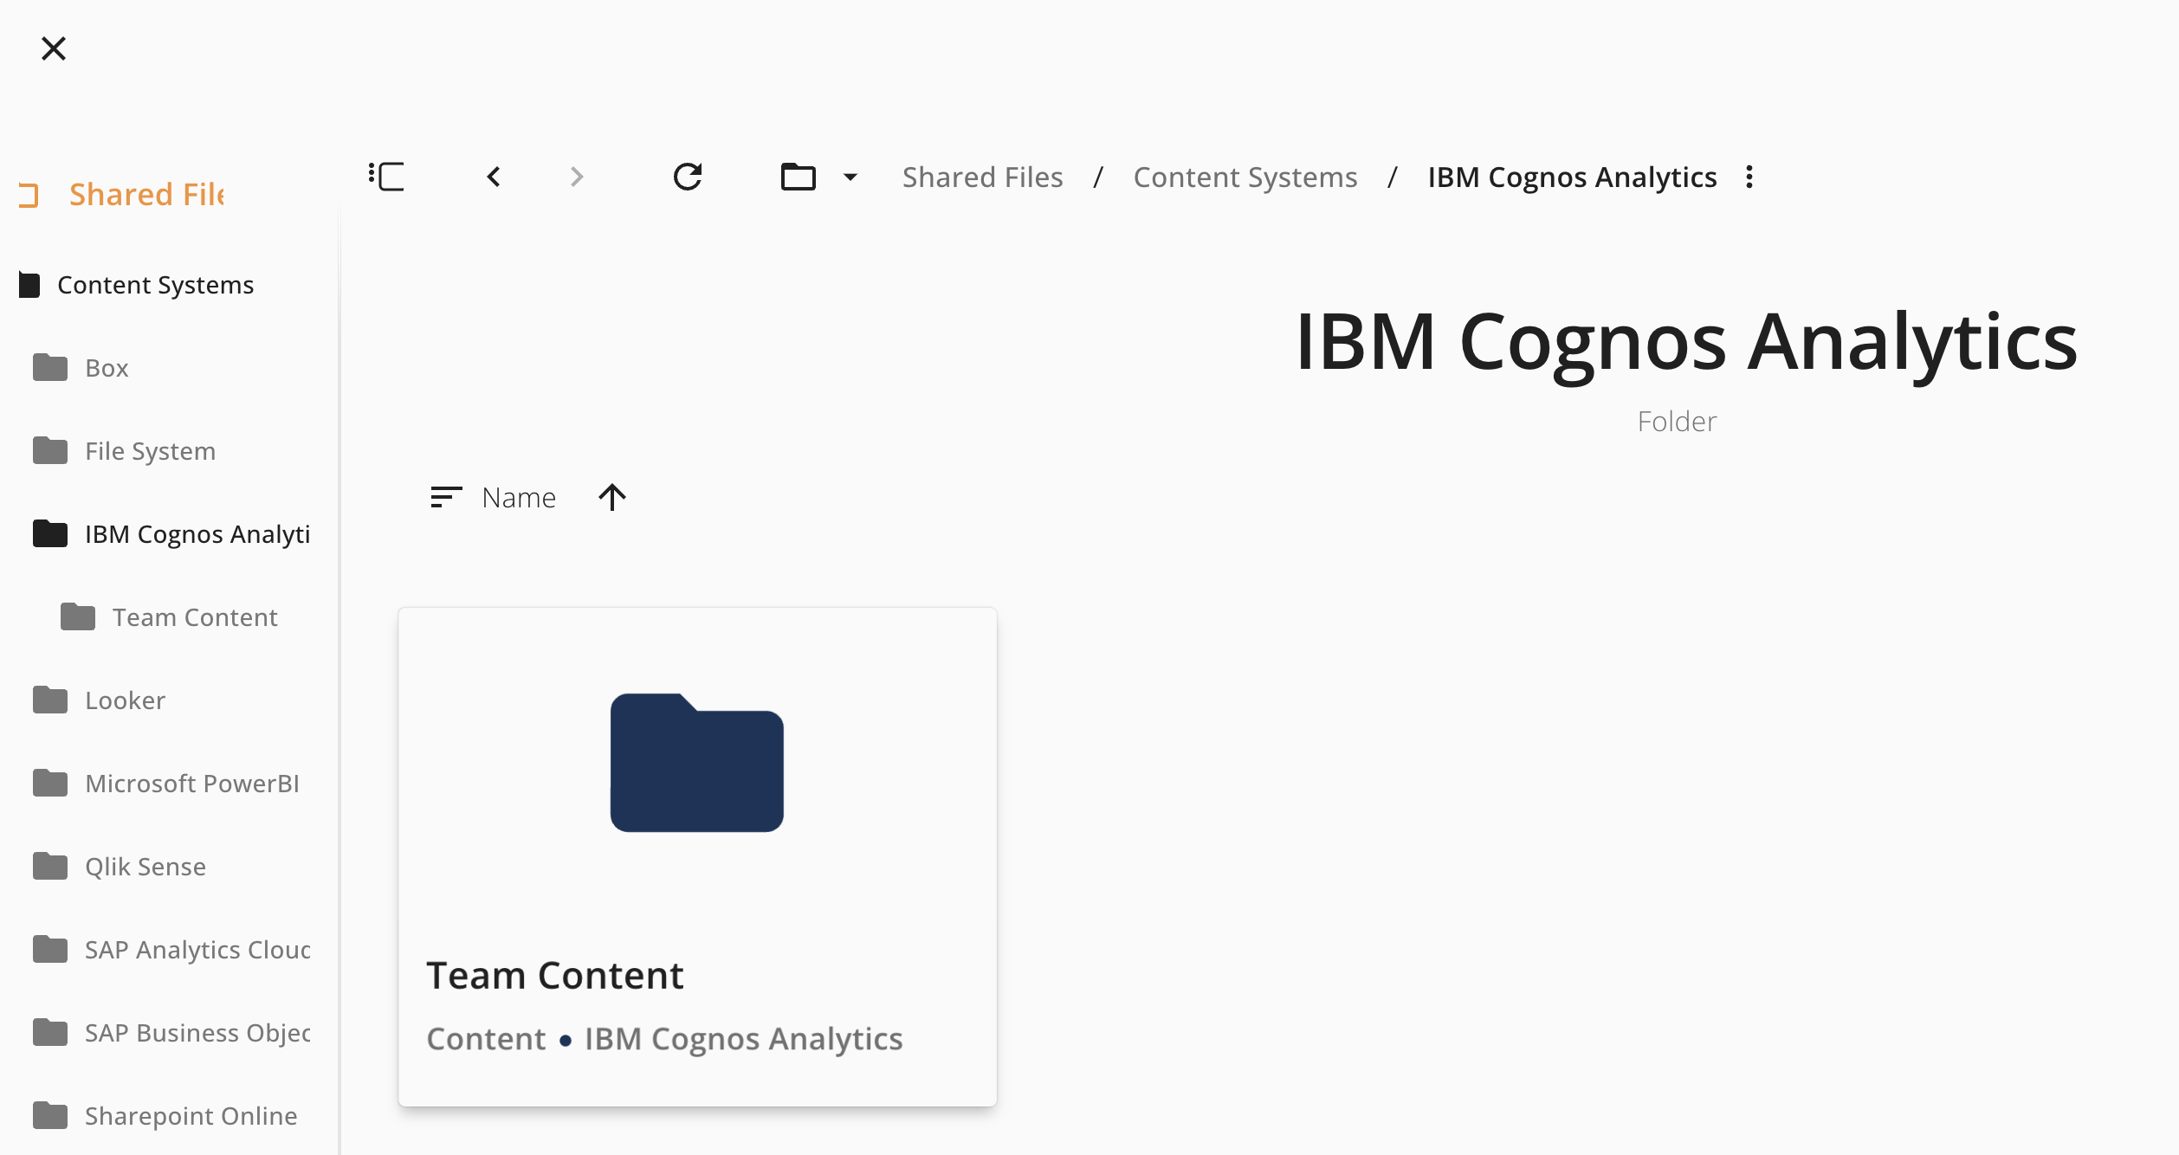Screen dimensions: 2179x1155
Task: Reverse sort order with the up arrow
Action: 612,497
